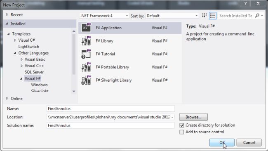268x151 pixels.
Task: Select the F# Tutorial template icon
Action: click(x=86, y=54)
